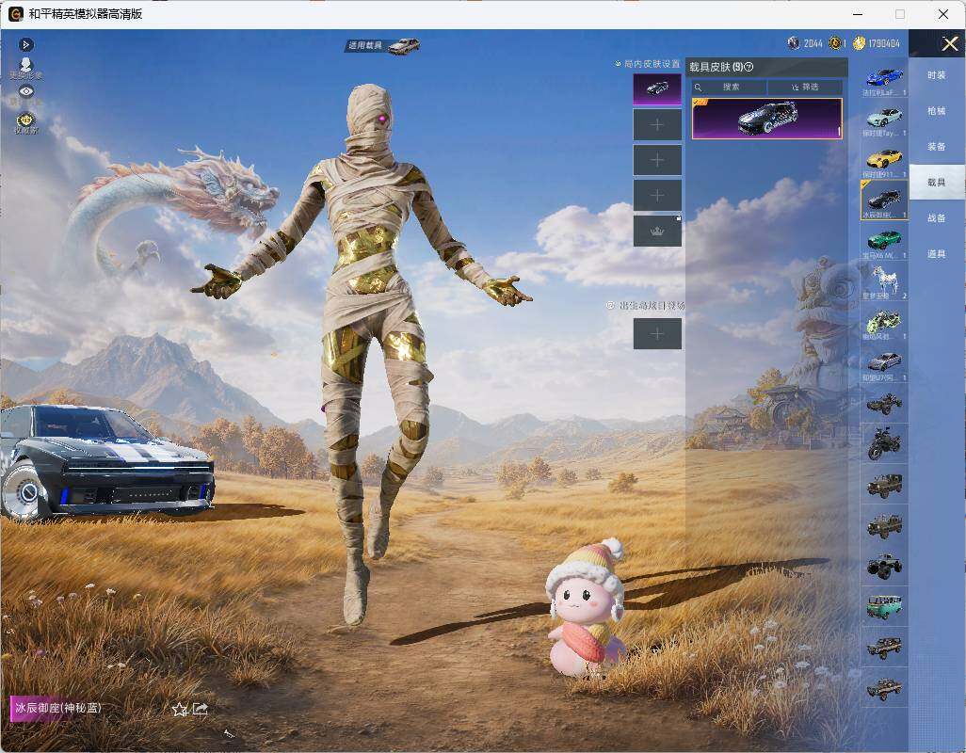Screen dimensions: 966x753
Task: Select the jeep item below the camouflage jeep
Action: 884,525
